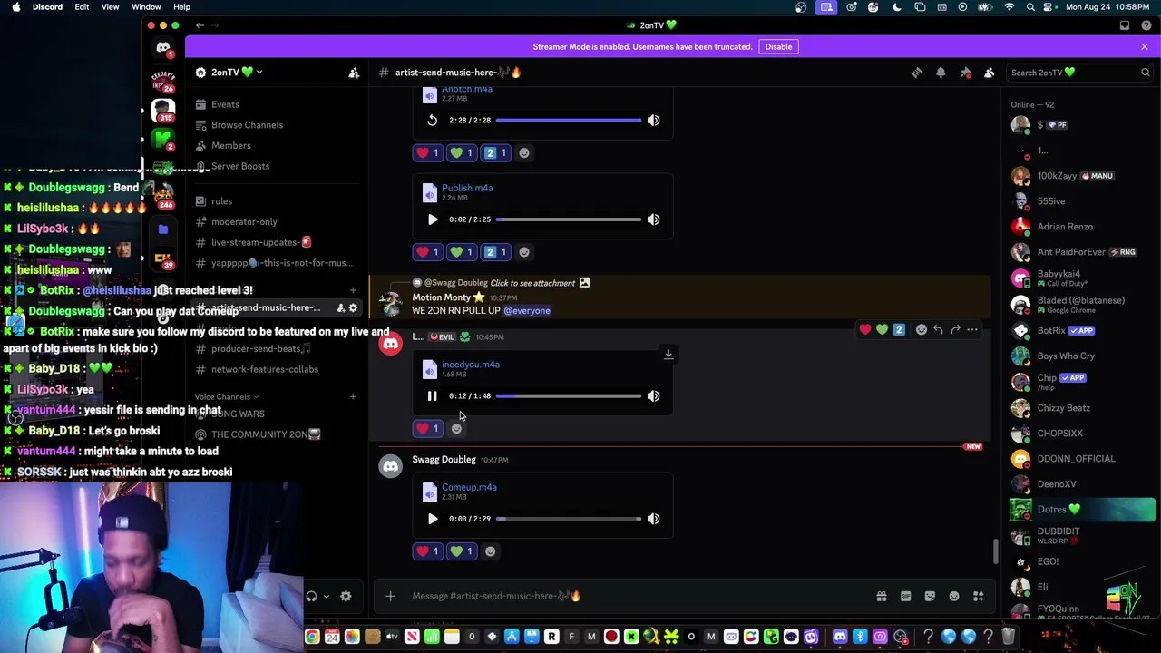This screenshot has width=1161, height=653.
Task: Toggle green heart reaction under Anotch.m4a
Action: (x=463, y=153)
